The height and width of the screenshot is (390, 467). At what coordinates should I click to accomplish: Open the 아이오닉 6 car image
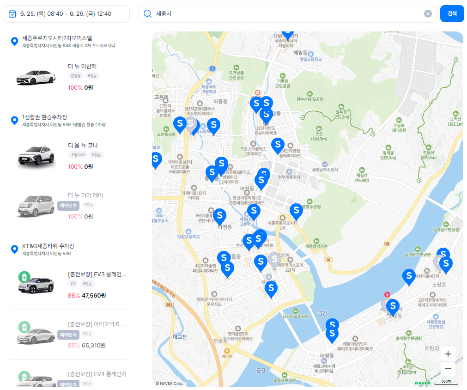36,335
